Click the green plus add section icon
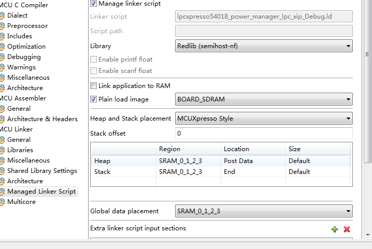 (335, 229)
